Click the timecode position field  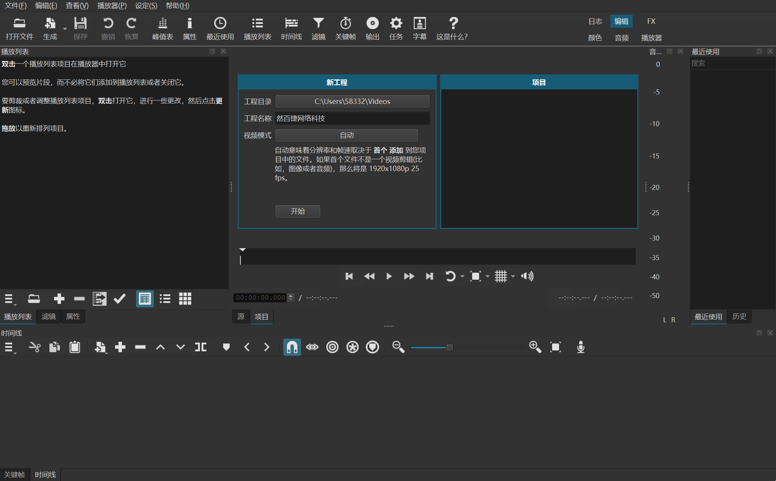pyautogui.click(x=260, y=298)
